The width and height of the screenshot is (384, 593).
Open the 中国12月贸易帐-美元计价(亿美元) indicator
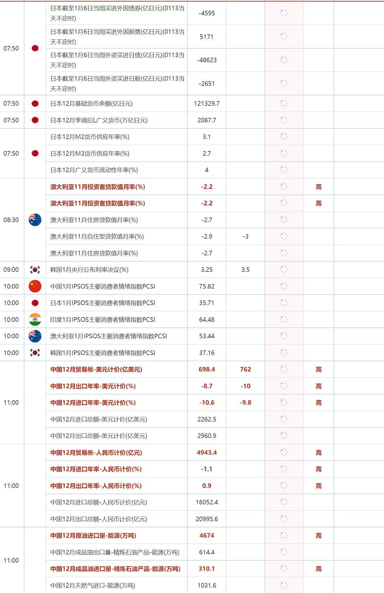click(x=96, y=369)
